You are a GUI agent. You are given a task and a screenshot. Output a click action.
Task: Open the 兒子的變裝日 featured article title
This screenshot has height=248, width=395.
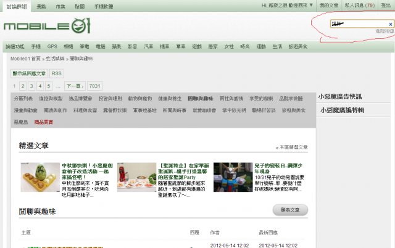coord(278,168)
